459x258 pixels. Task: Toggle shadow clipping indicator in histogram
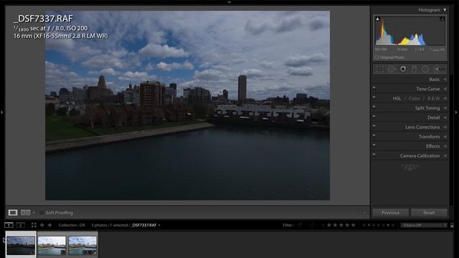point(378,19)
